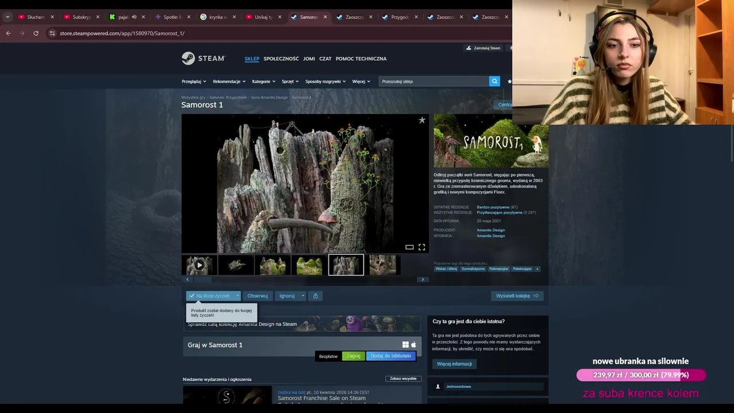Reload the page with the refresh icon

(36, 33)
